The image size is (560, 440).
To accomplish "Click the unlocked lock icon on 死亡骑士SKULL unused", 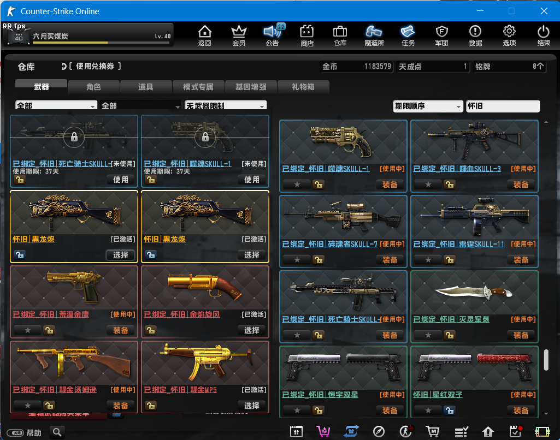I will tap(19, 180).
